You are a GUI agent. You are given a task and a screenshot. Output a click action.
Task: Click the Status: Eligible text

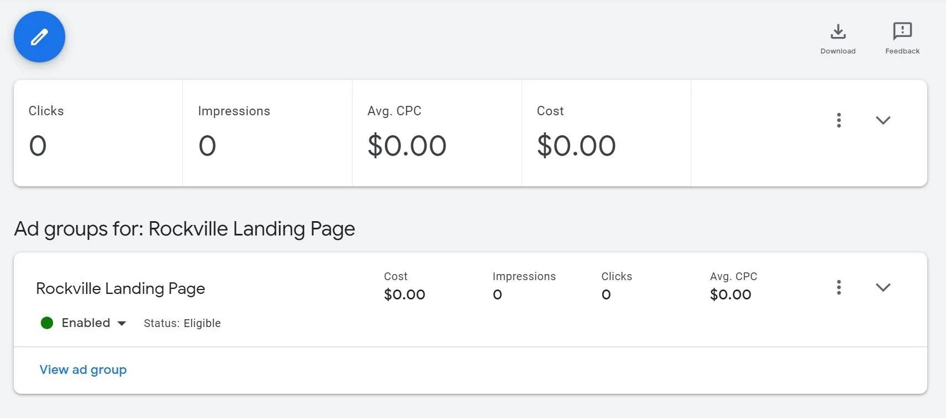pyautogui.click(x=182, y=323)
